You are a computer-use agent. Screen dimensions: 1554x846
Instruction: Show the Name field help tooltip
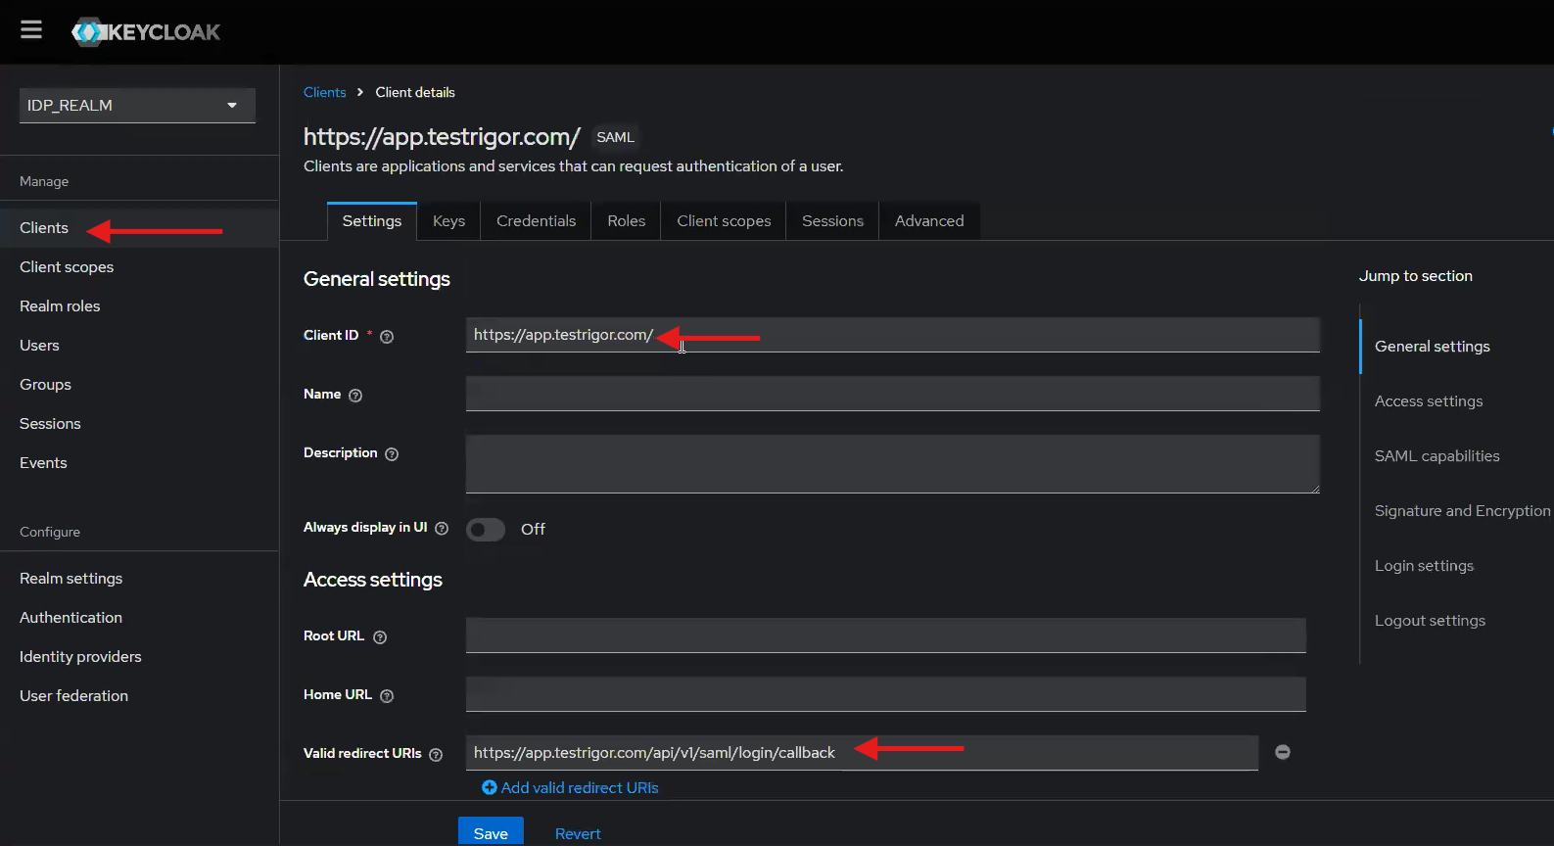(355, 396)
